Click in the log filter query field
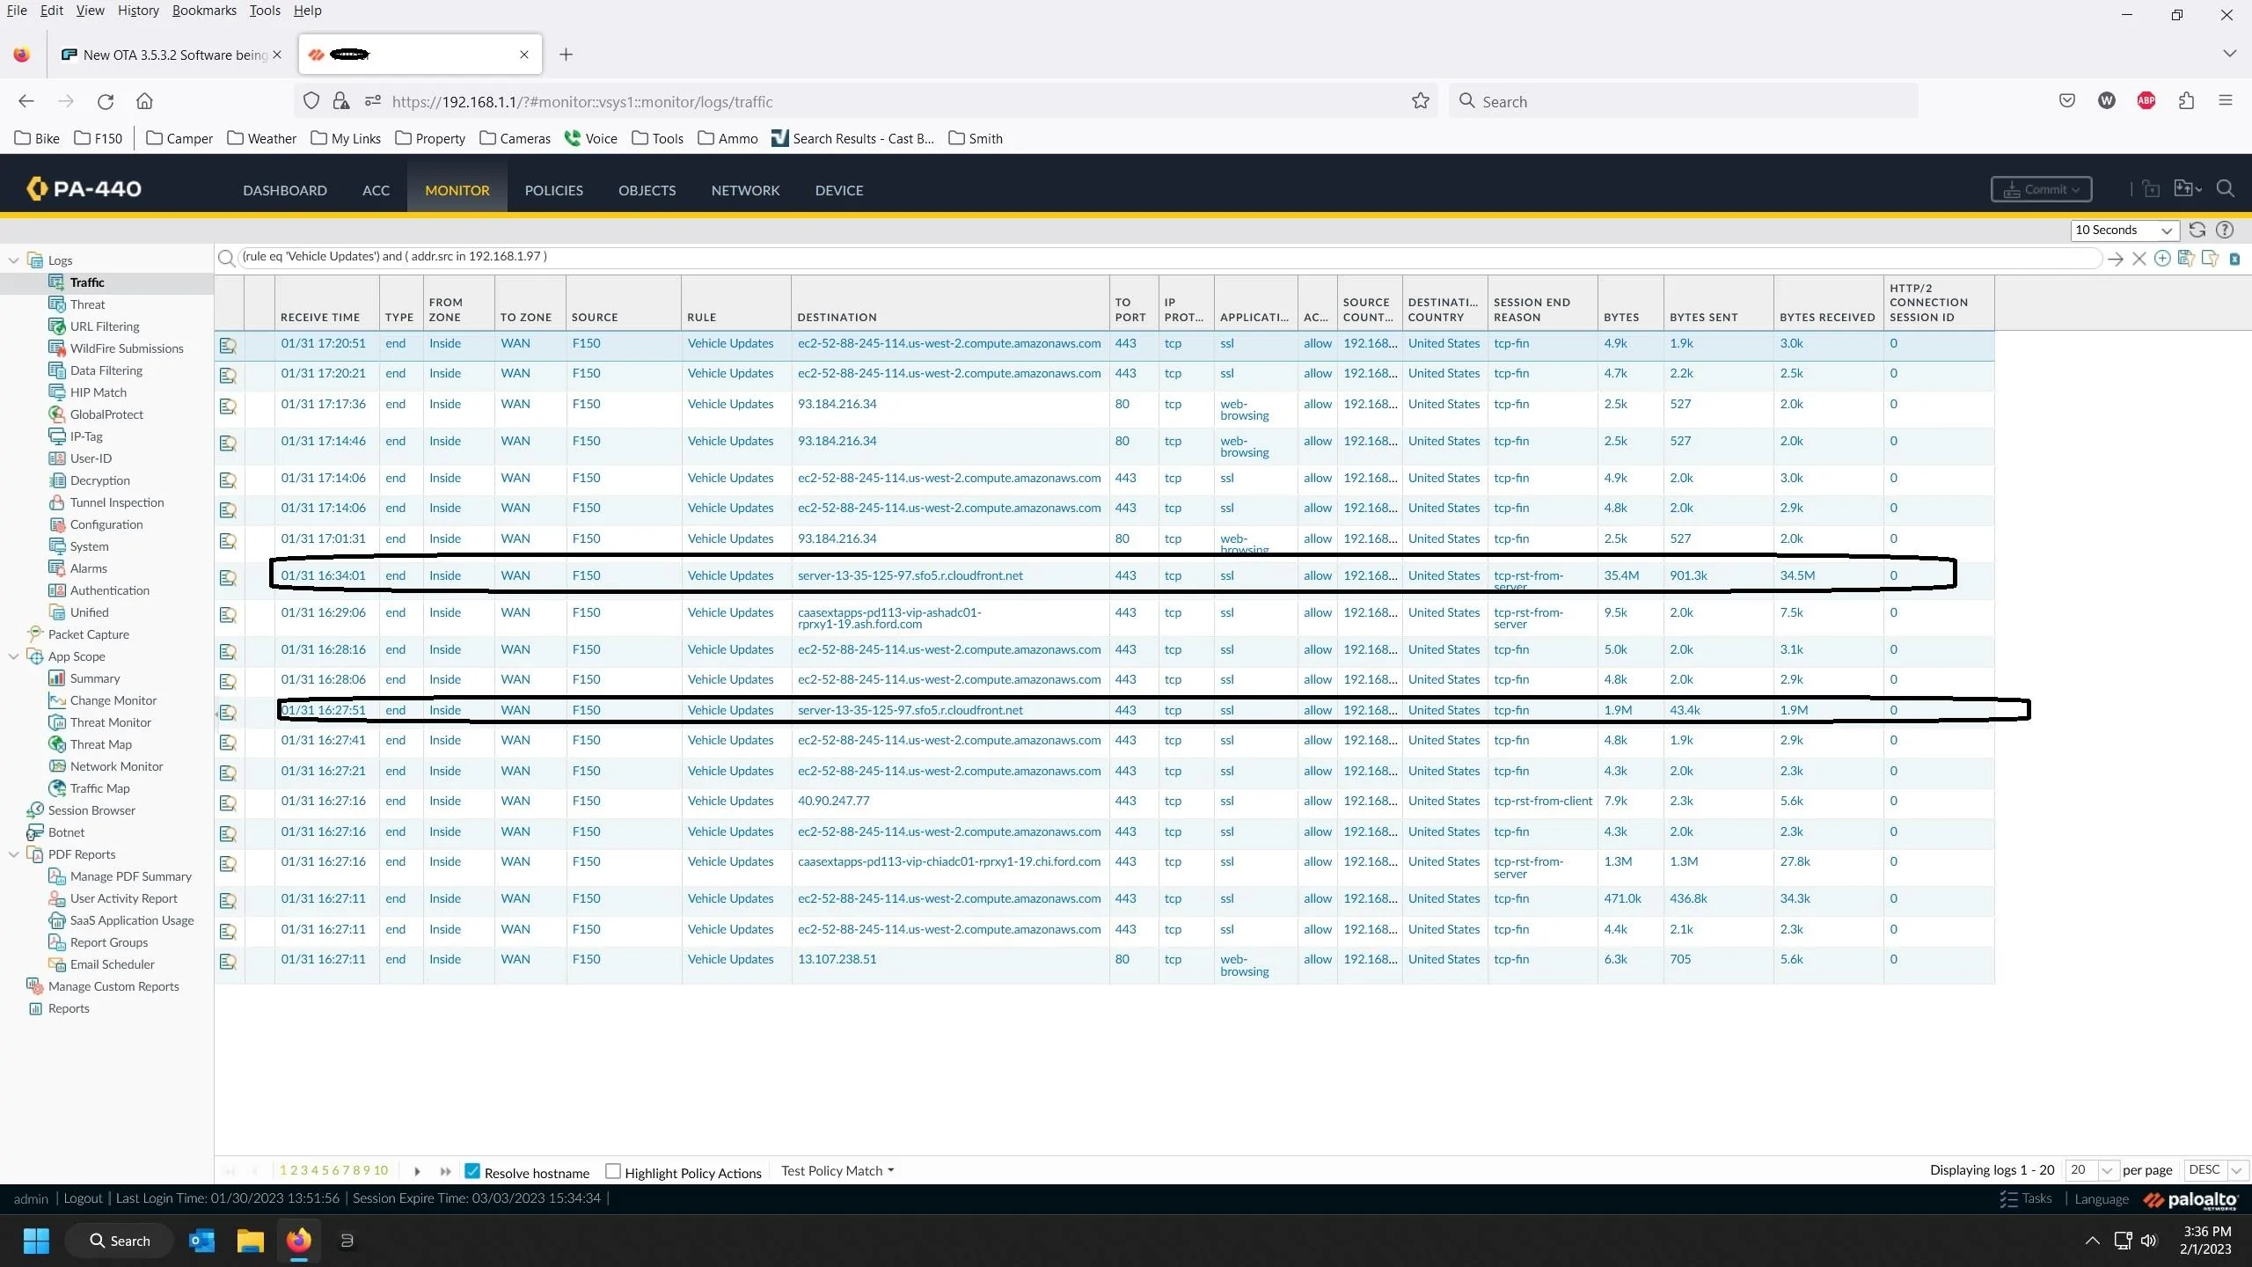The height and width of the screenshot is (1267, 2252). pyautogui.click(x=1144, y=257)
